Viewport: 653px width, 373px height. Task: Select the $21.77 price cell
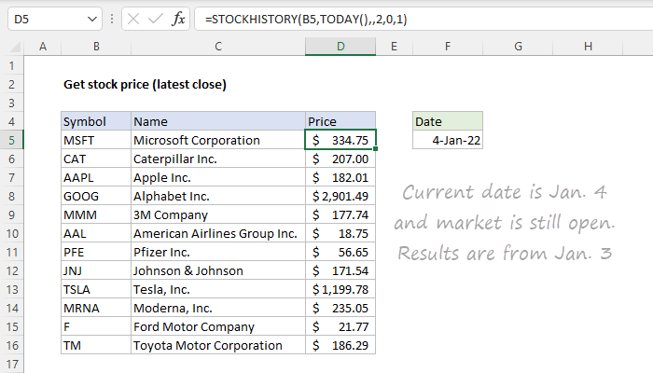click(340, 326)
